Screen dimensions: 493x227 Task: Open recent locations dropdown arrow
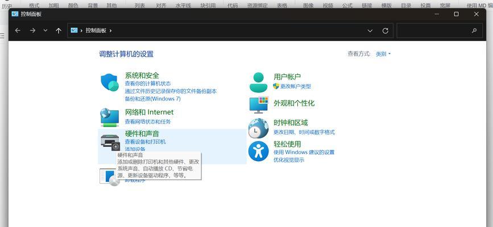45,31
